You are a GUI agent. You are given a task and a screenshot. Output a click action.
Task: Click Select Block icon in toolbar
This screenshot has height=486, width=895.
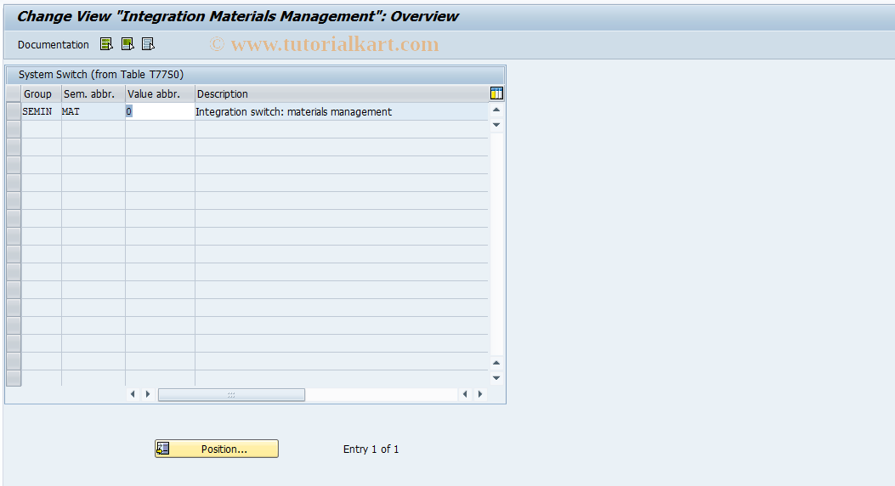click(x=127, y=44)
